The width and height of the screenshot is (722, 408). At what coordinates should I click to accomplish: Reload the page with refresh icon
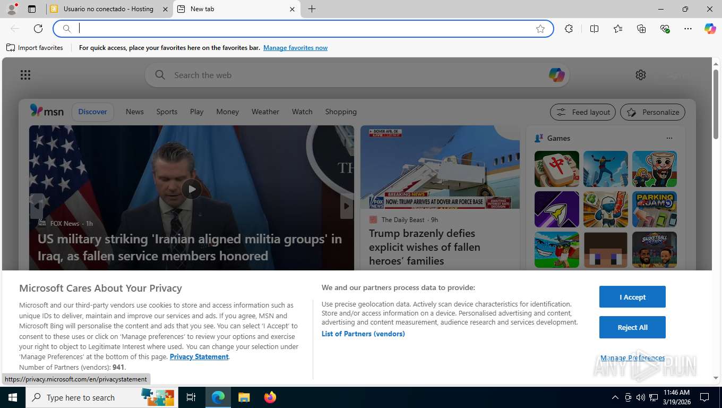click(x=38, y=29)
